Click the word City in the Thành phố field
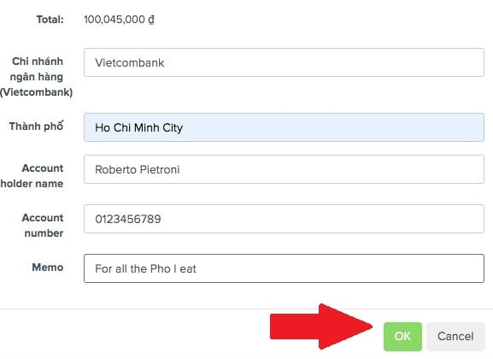This screenshot has height=359, width=493. tap(173, 127)
